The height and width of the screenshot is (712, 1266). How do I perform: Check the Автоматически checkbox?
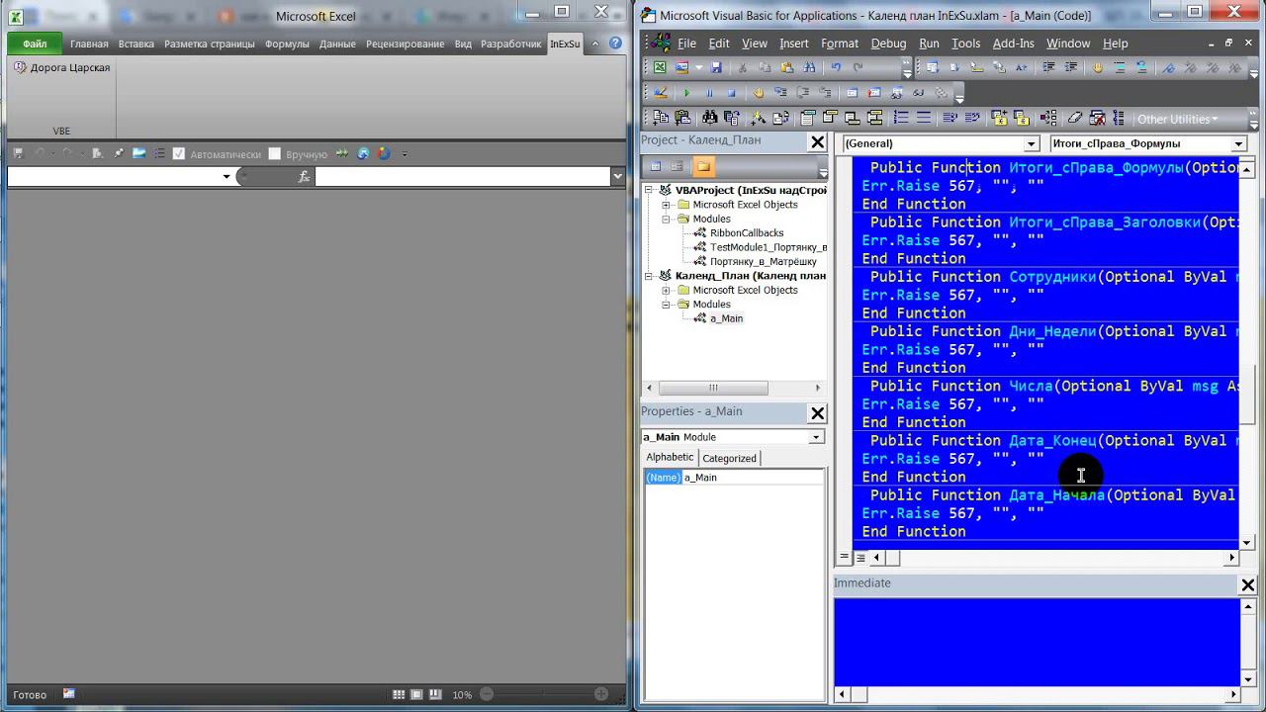[x=179, y=154]
